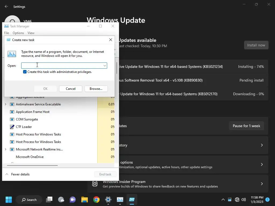The image size is (275, 206).
Task: Click Cancel in Create new task dialog
Action: pyautogui.click(x=71, y=89)
